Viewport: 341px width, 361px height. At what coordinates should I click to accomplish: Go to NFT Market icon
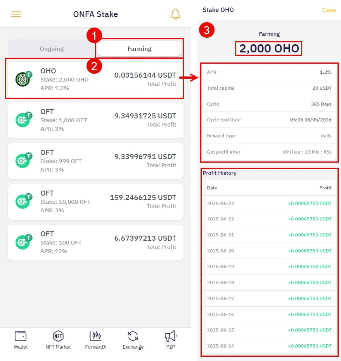click(58, 336)
